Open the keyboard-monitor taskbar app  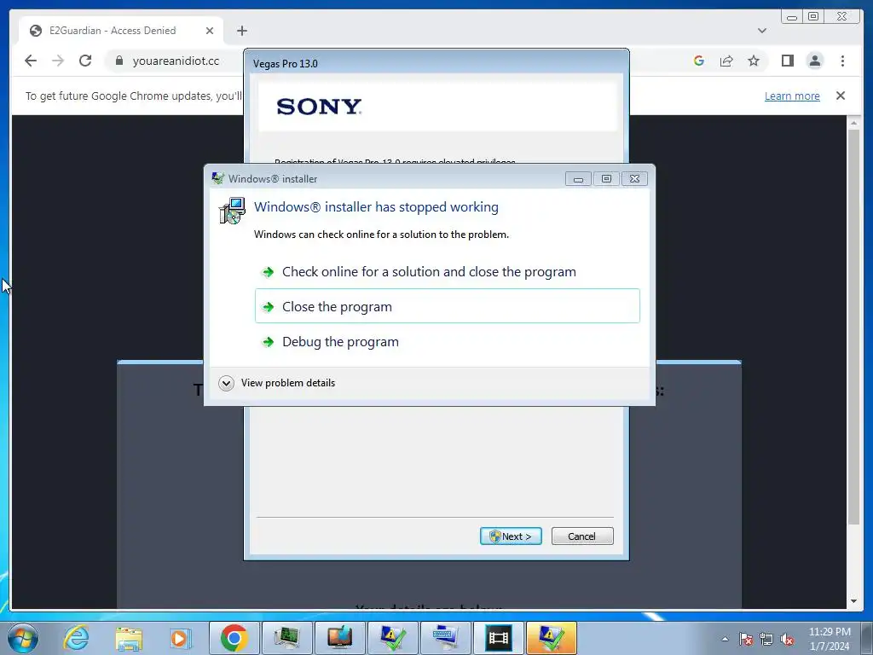pos(445,638)
